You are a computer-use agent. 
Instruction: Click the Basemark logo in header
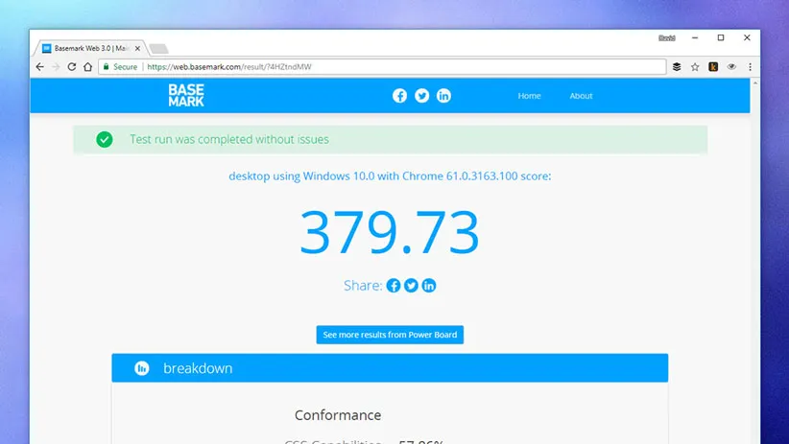pyautogui.click(x=186, y=95)
